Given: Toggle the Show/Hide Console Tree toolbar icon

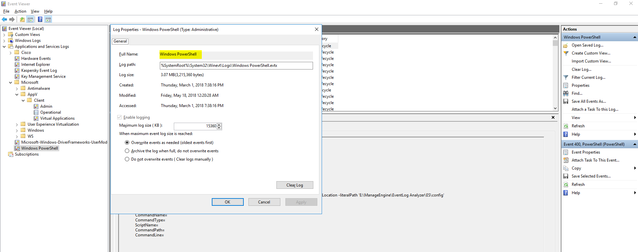Looking at the screenshot, I should [30, 19].
